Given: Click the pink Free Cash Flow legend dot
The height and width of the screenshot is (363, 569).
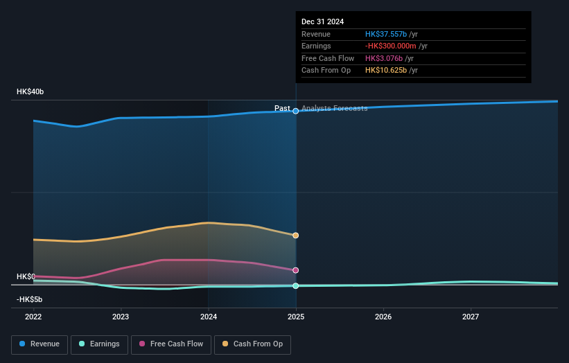Looking at the screenshot, I should pyautogui.click(x=142, y=344).
